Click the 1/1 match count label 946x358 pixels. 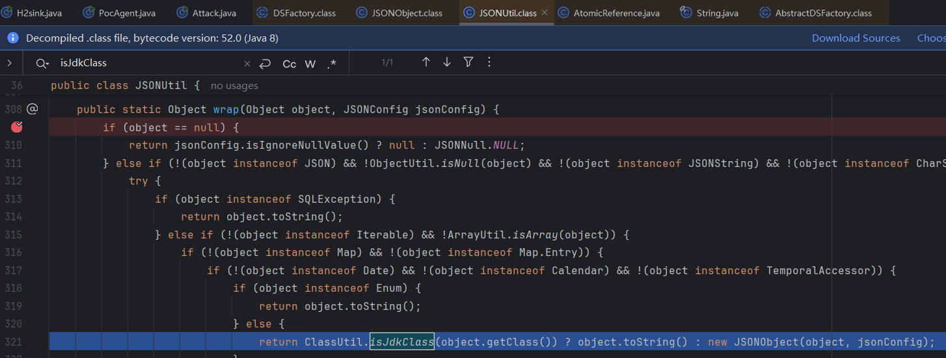coord(387,63)
